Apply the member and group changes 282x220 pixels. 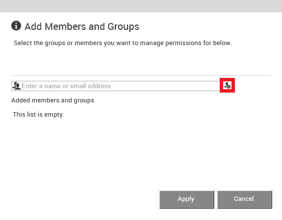click(187, 199)
